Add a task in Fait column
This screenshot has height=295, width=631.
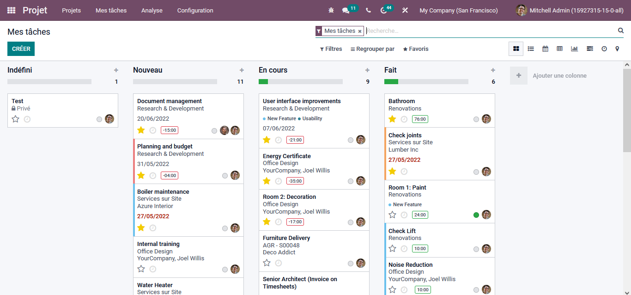[493, 70]
